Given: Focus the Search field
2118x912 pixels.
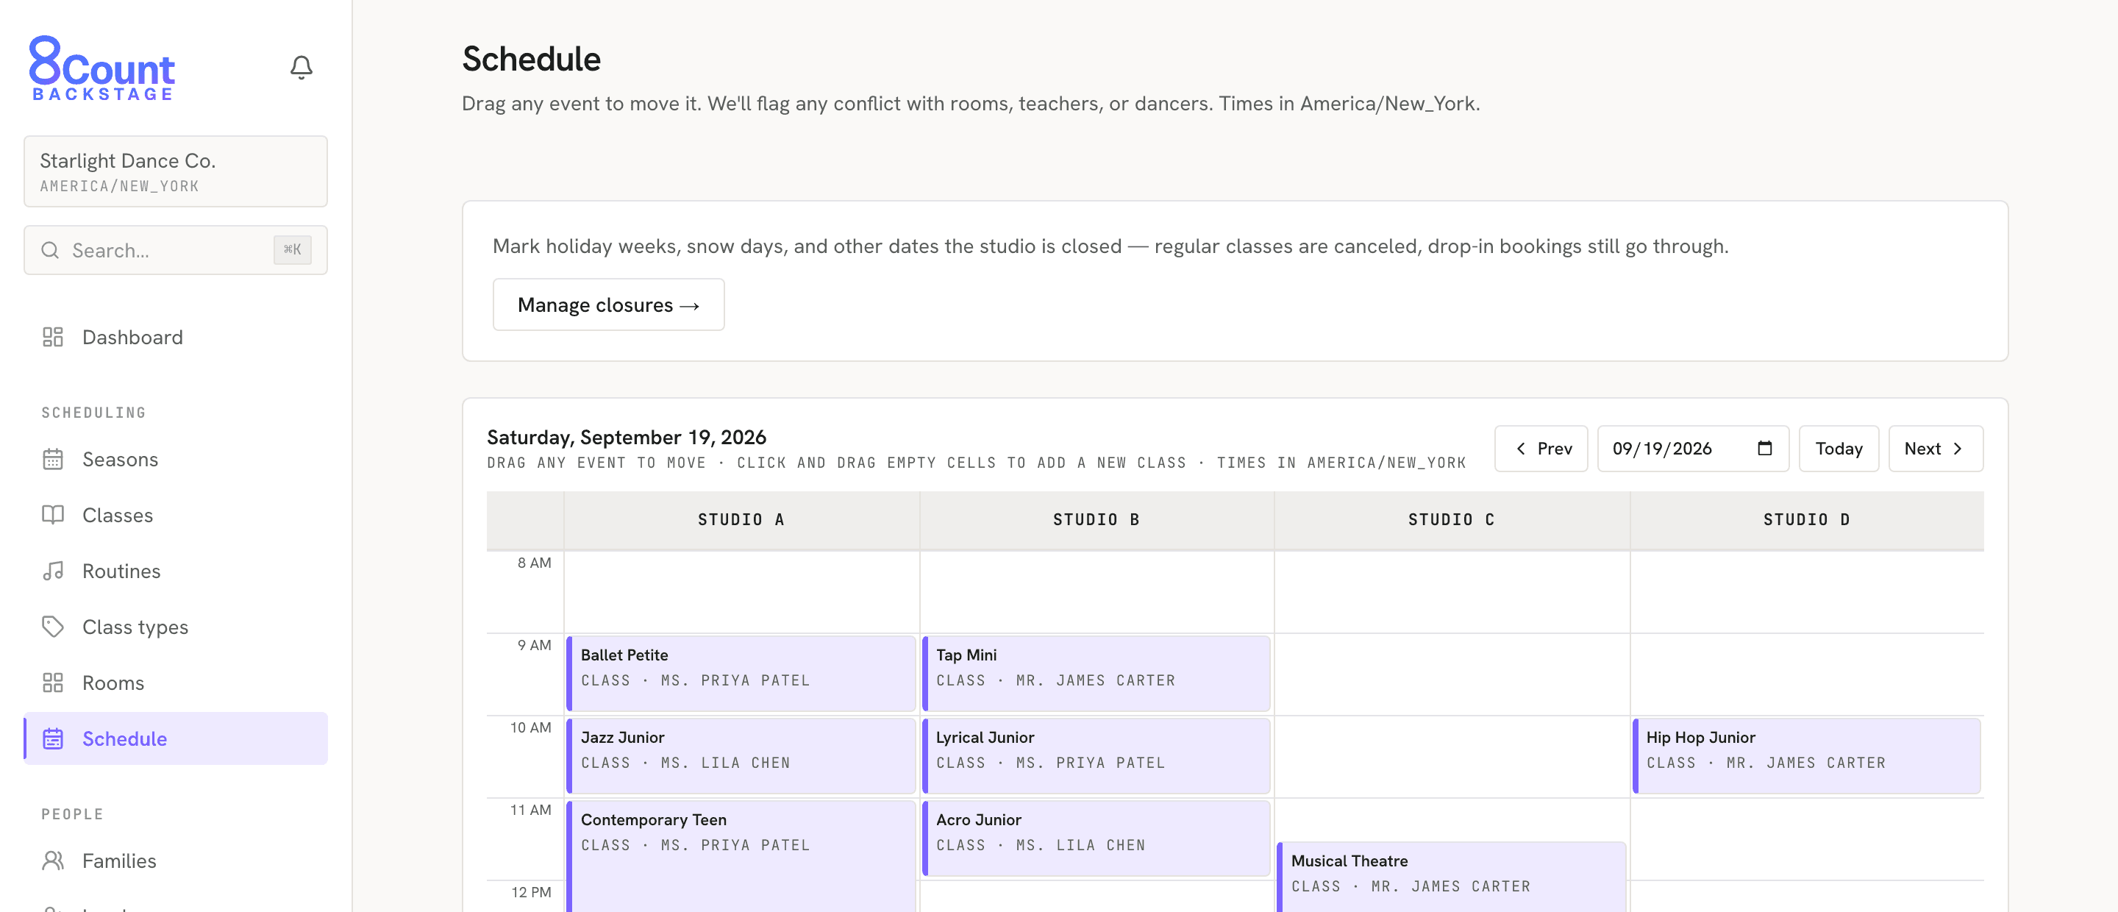Looking at the screenshot, I should 176,250.
